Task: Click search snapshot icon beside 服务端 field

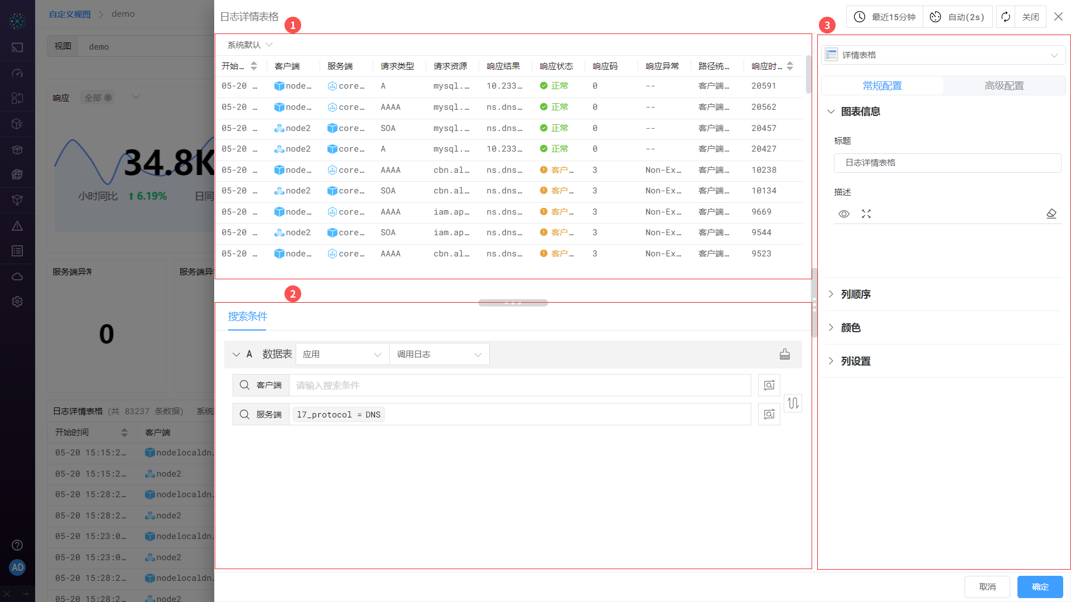Action: pos(769,414)
